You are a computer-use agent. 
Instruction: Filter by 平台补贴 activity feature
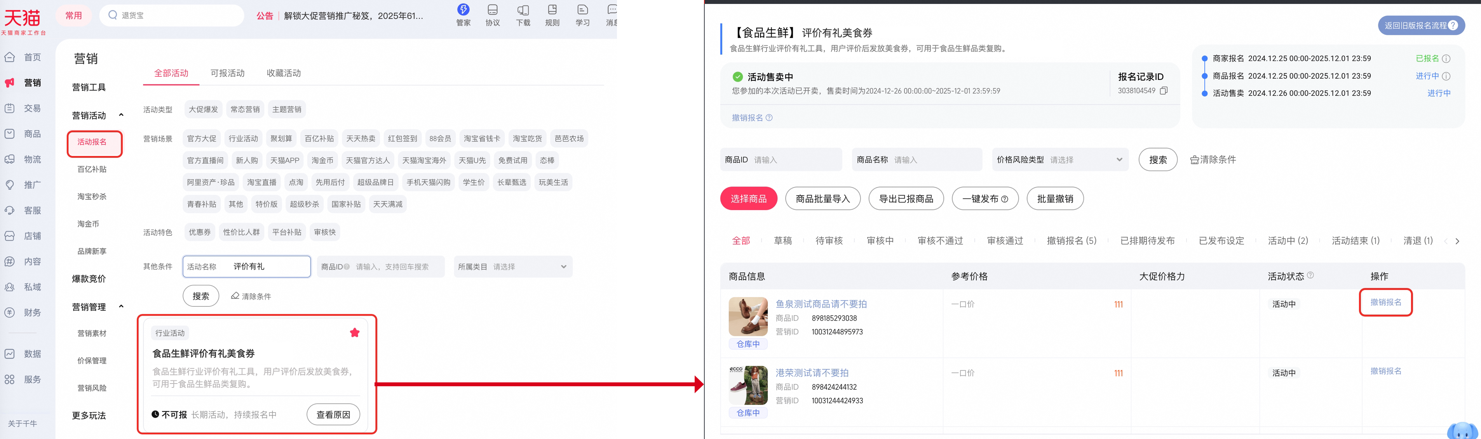click(287, 232)
